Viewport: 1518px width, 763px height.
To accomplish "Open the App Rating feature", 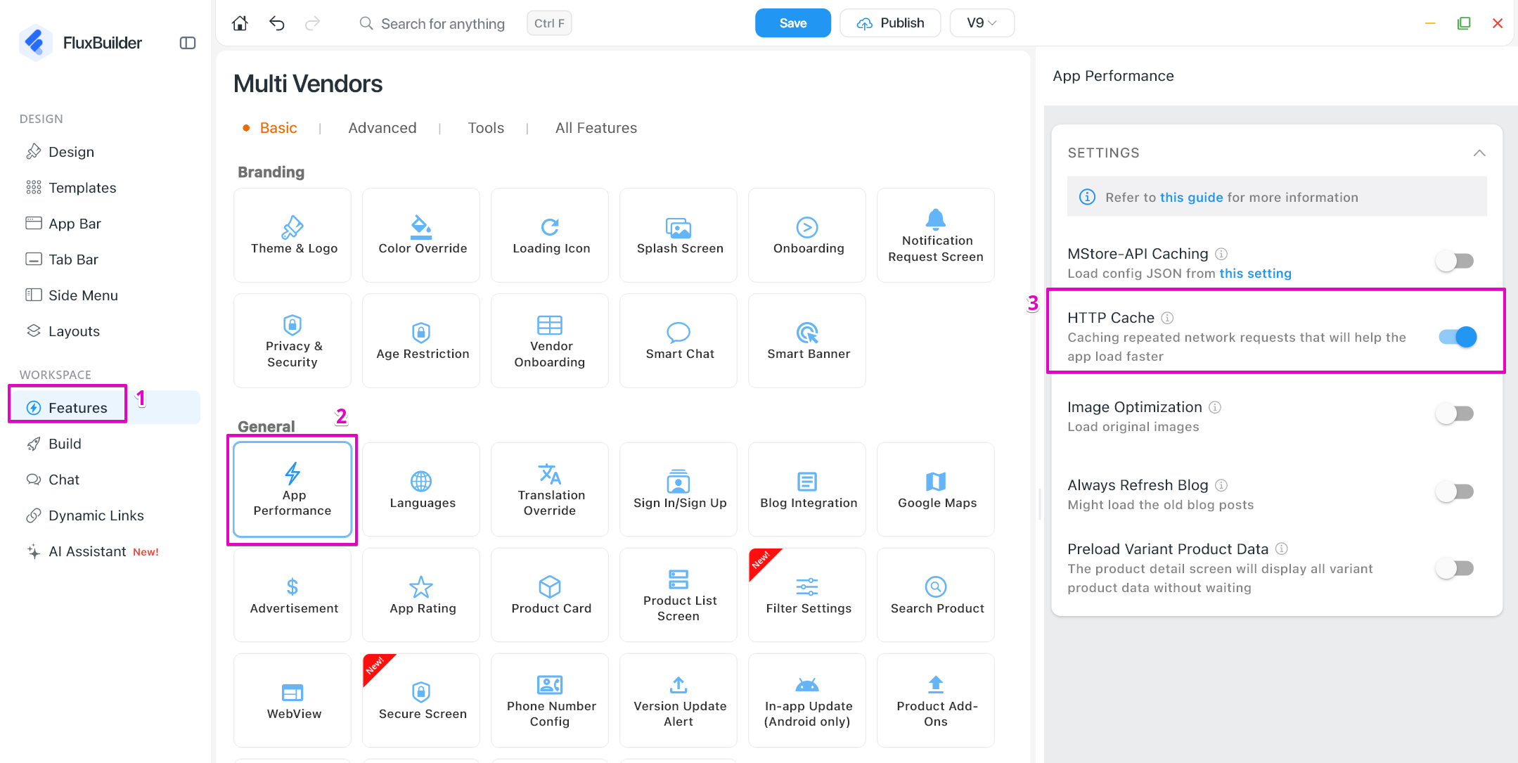I will 421,595.
